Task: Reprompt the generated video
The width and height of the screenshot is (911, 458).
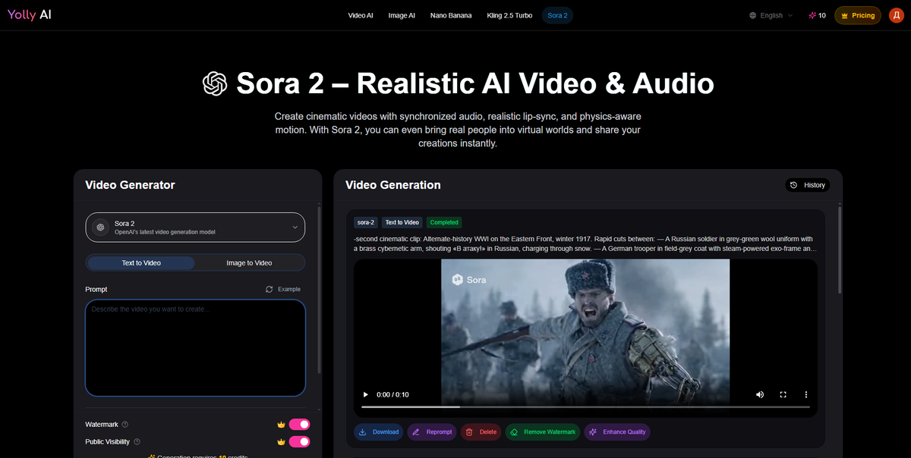Action: (432, 432)
